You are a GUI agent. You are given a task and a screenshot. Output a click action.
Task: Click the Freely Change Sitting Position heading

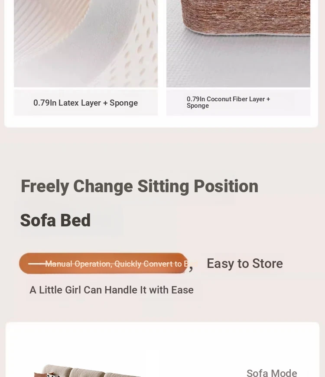click(140, 187)
